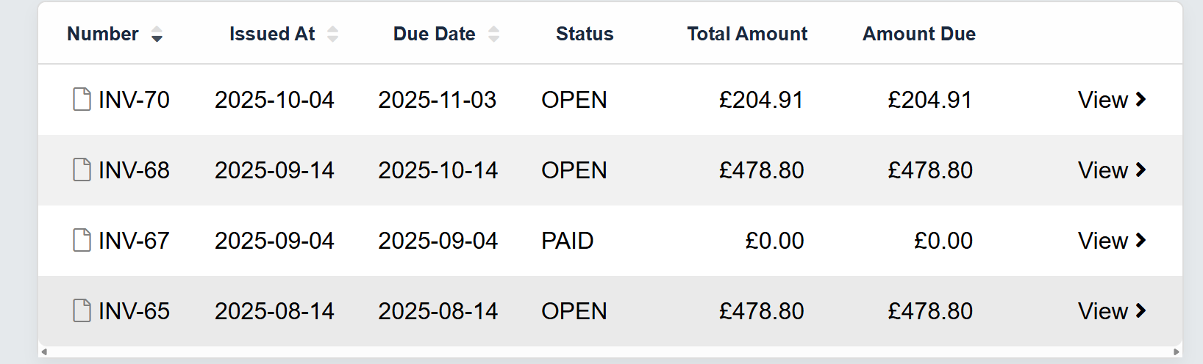Image resolution: width=1203 pixels, height=364 pixels.
Task: Click the document icon beside INV-68
Action: coord(82,170)
